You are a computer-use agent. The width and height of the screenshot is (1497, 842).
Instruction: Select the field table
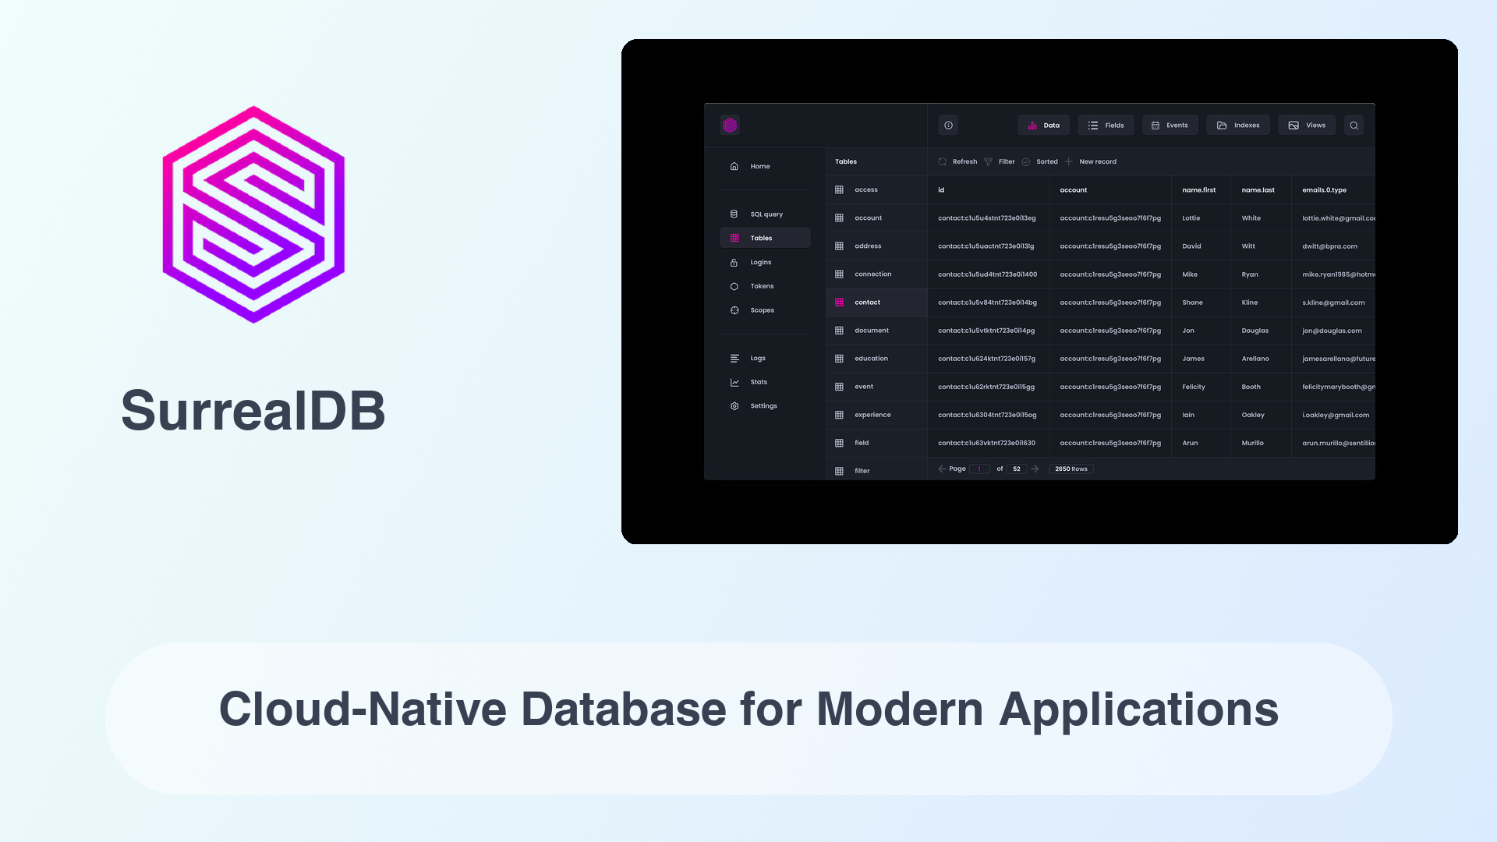(876, 443)
